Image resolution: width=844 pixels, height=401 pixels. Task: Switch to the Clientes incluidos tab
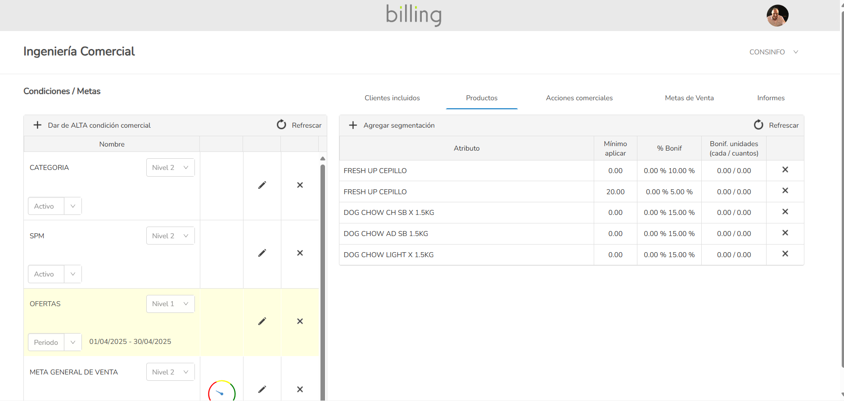tap(392, 98)
